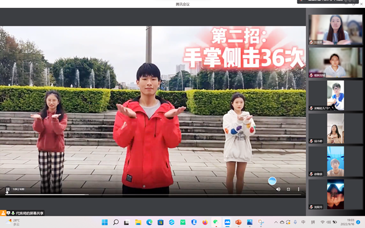
Task: Click the orange presenter avatar icon at bottom-left
Action: pyautogui.click(x=3, y=213)
